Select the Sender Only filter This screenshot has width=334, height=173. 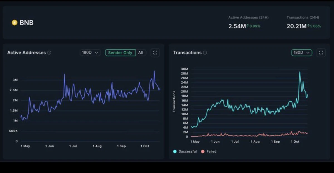click(x=120, y=53)
